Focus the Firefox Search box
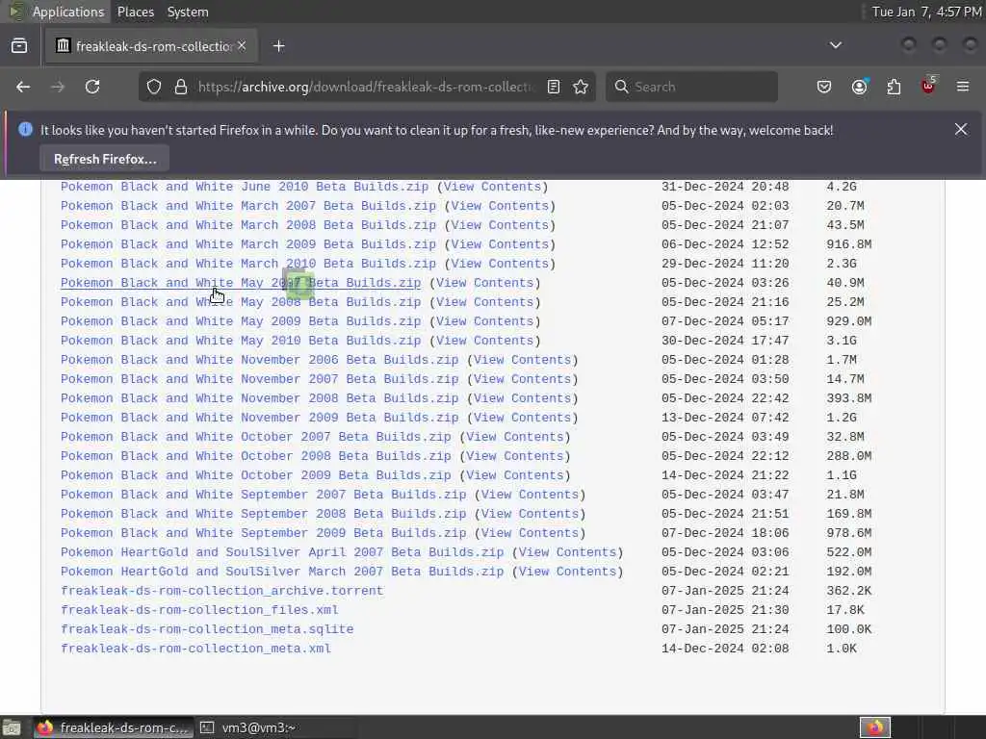The height and width of the screenshot is (739, 986). tap(691, 87)
